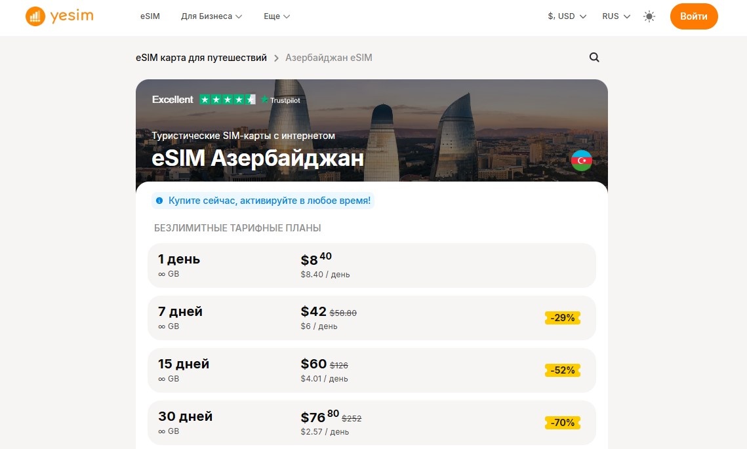Click the struck-through $126 old price
This screenshot has height=449, width=747.
click(338, 365)
